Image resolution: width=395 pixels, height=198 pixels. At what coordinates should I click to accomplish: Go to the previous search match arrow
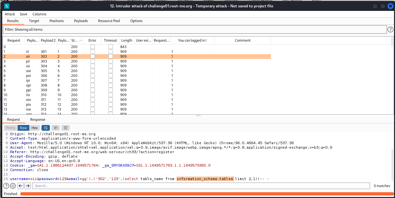21,186
